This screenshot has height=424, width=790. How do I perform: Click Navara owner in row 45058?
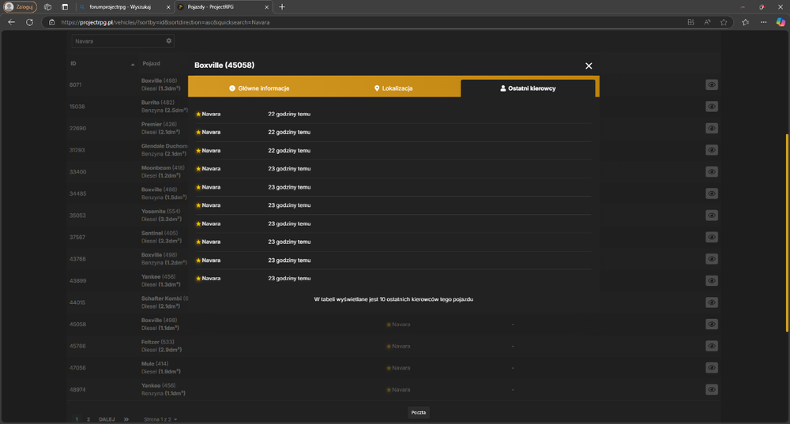398,325
